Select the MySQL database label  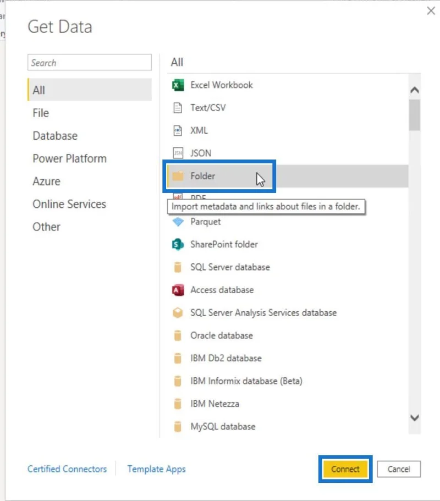click(223, 427)
